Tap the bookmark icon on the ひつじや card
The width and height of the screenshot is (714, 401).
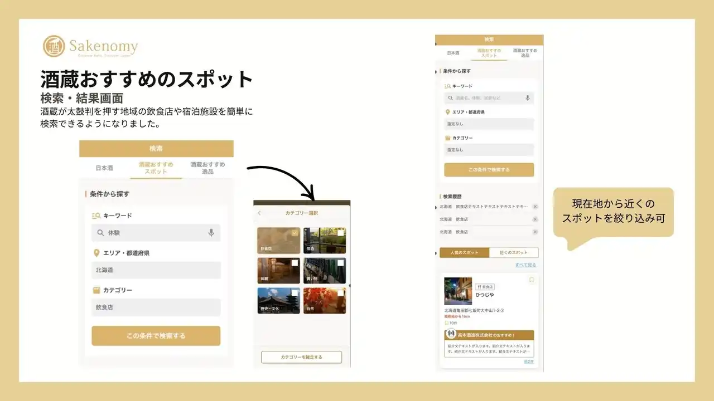[532, 280]
